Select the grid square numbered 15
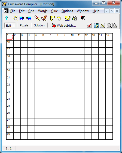 (x=109, y=37)
